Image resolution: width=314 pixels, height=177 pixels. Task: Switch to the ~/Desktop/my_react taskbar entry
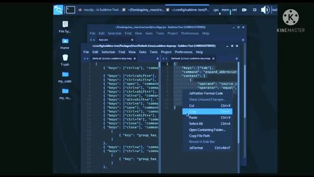tap(143, 10)
